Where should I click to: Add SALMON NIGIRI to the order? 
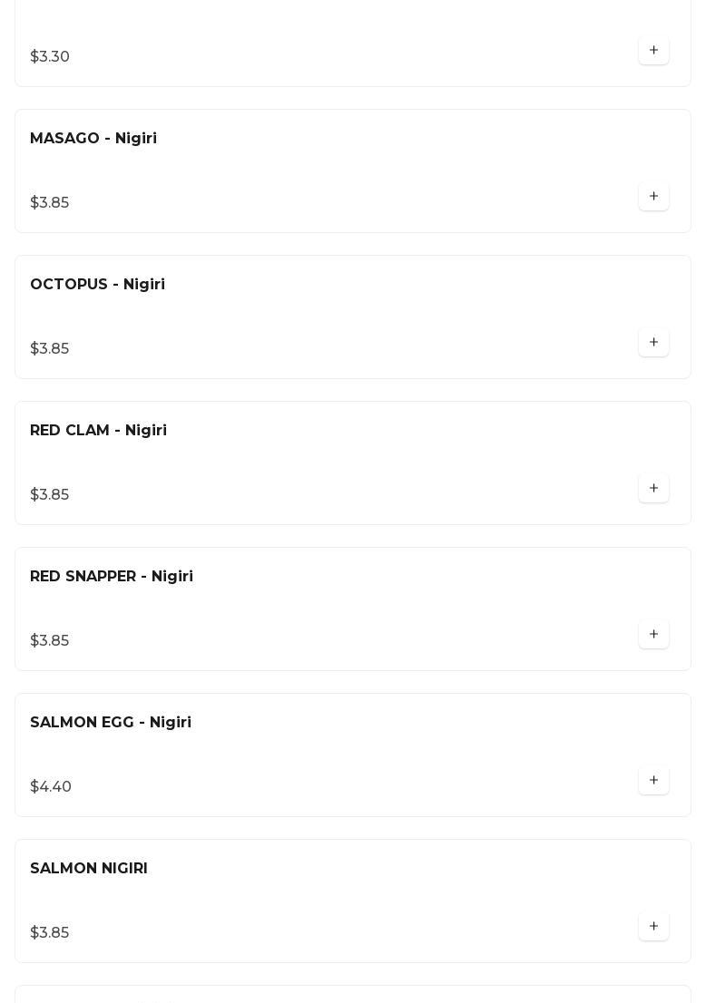(x=653, y=927)
